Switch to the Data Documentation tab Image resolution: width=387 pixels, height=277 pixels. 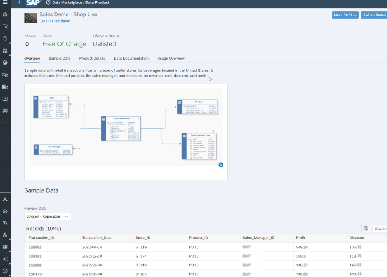pos(131,59)
